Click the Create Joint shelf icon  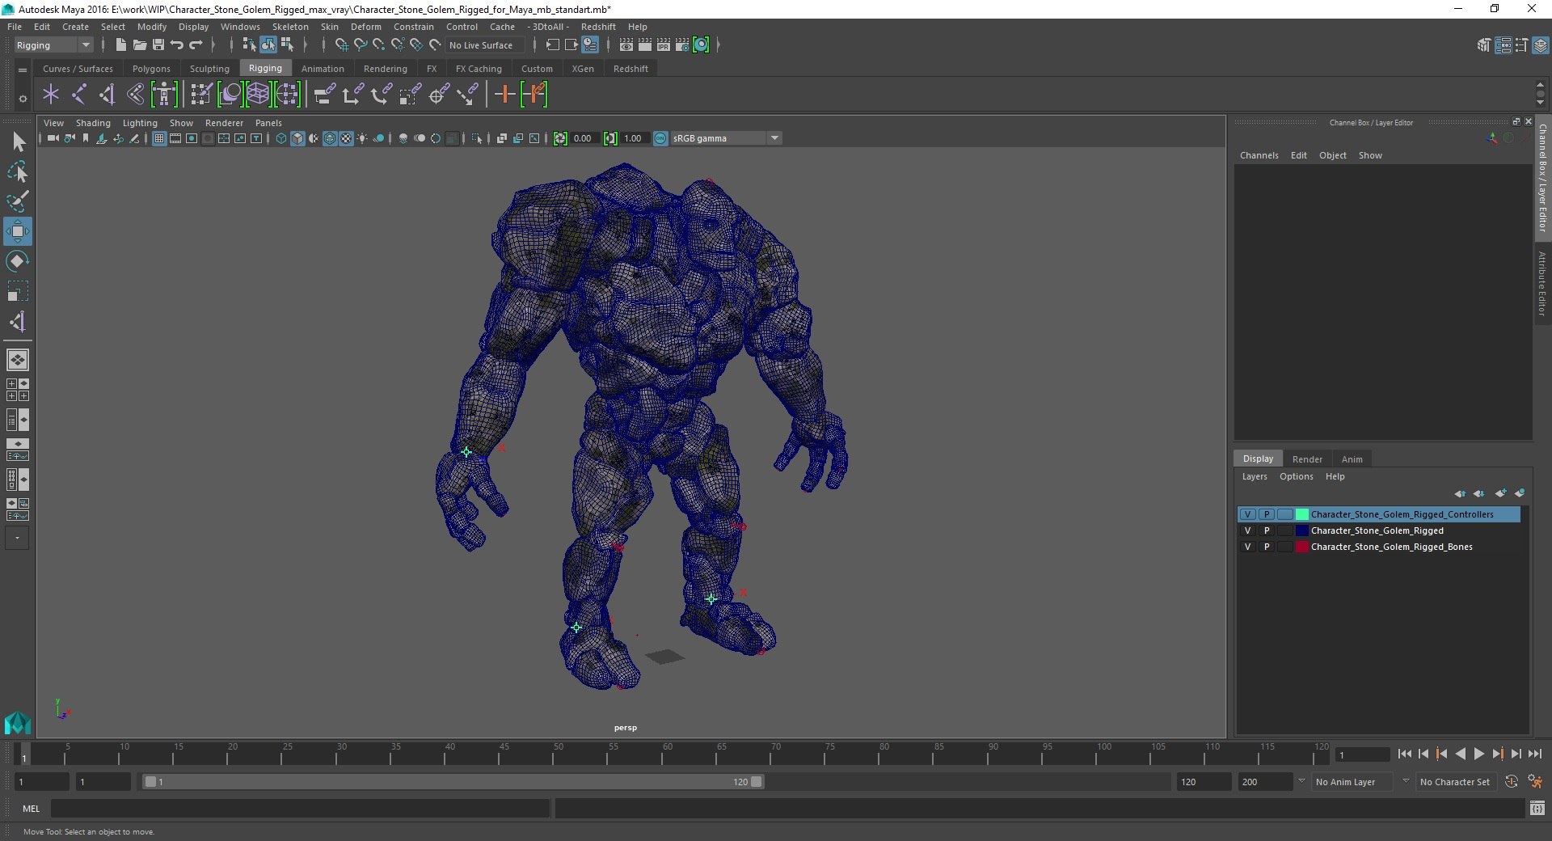pyautogui.click(x=79, y=95)
